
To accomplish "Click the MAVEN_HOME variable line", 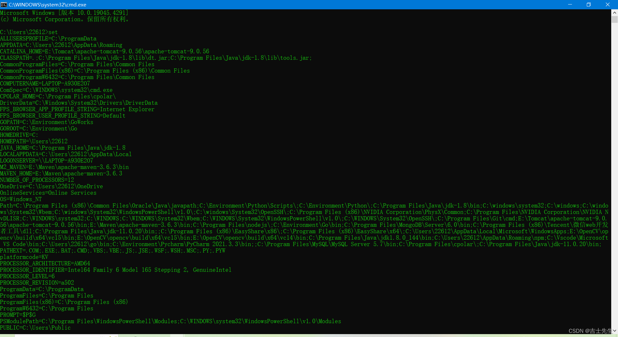I will click(61, 173).
